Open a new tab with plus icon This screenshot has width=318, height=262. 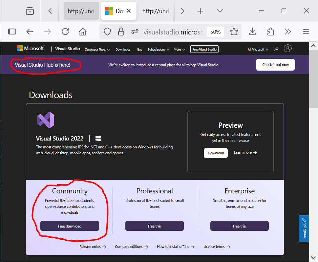pyautogui.click(x=200, y=11)
